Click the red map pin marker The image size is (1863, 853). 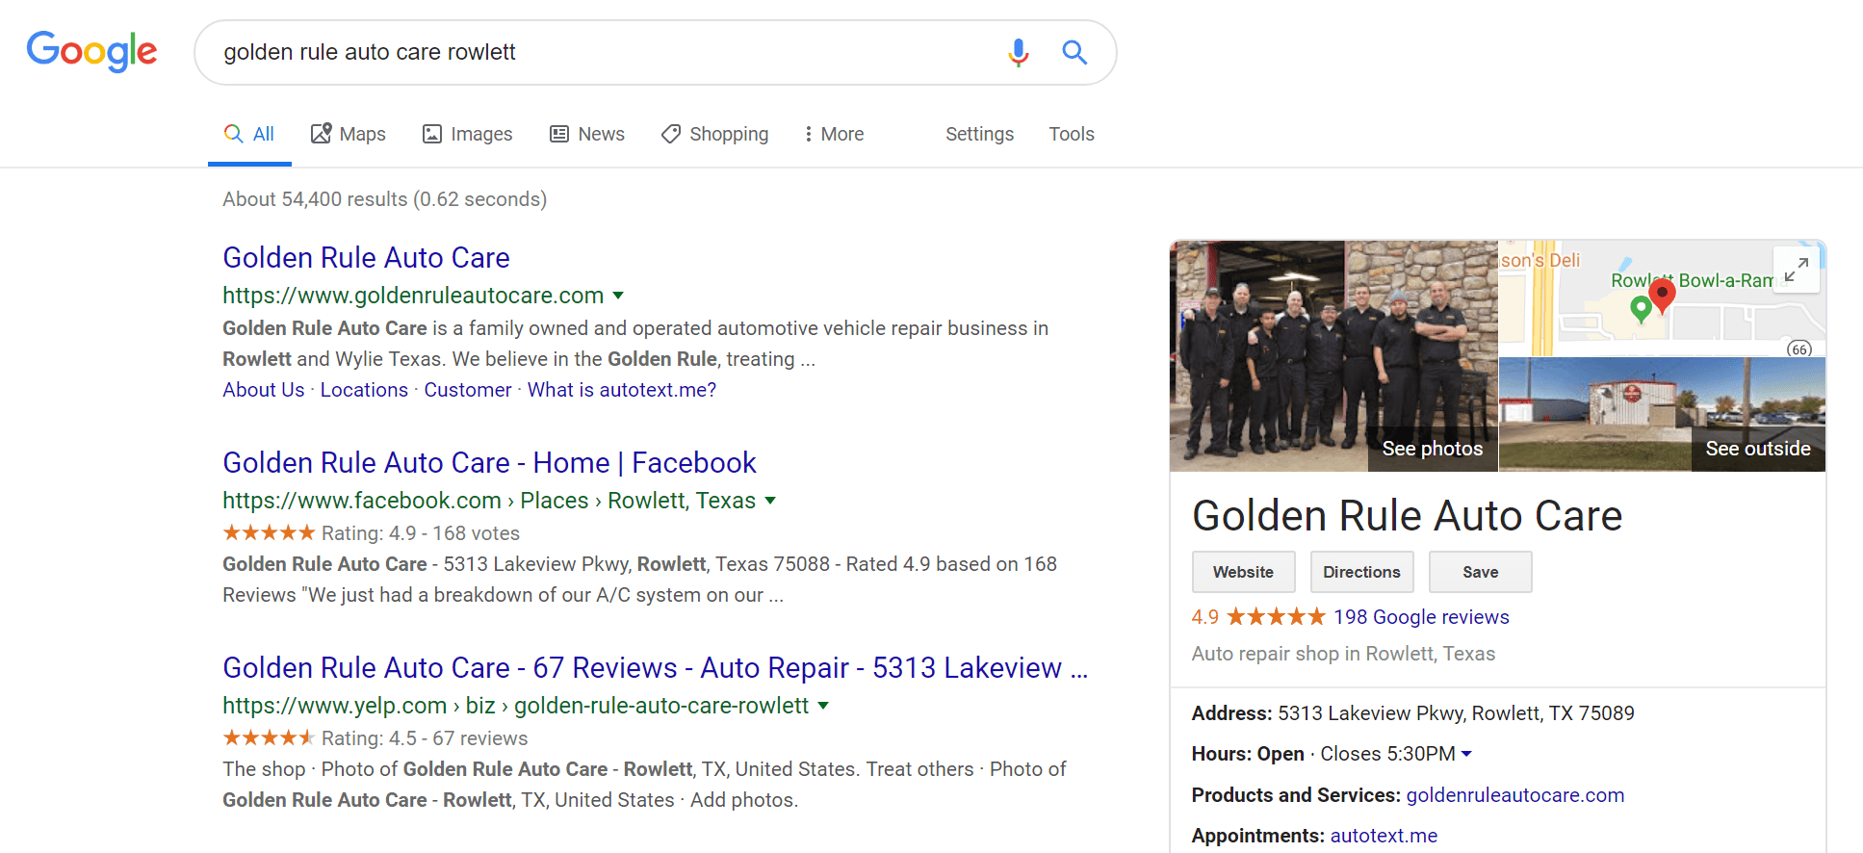click(x=1662, y=294)
